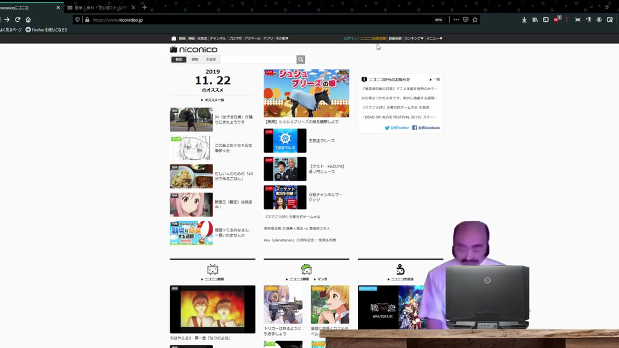Viewport: 619px width, 348px height.
Task: Open the 虎ノ門ニュース live thumbnail
Action: [285, 169]
